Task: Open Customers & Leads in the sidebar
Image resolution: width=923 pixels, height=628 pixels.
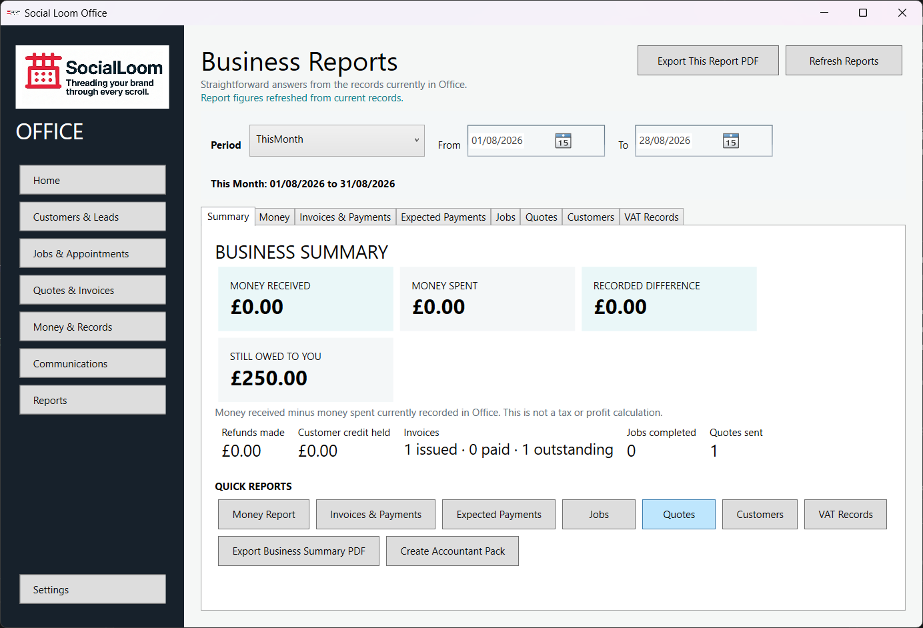Action: click(93, 217)
